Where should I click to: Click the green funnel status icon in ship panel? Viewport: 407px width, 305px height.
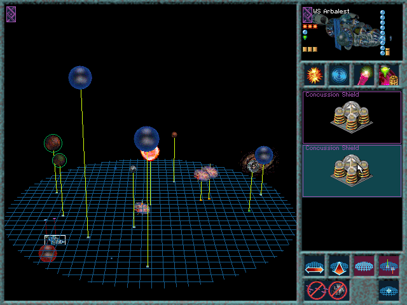pos(305,38)
